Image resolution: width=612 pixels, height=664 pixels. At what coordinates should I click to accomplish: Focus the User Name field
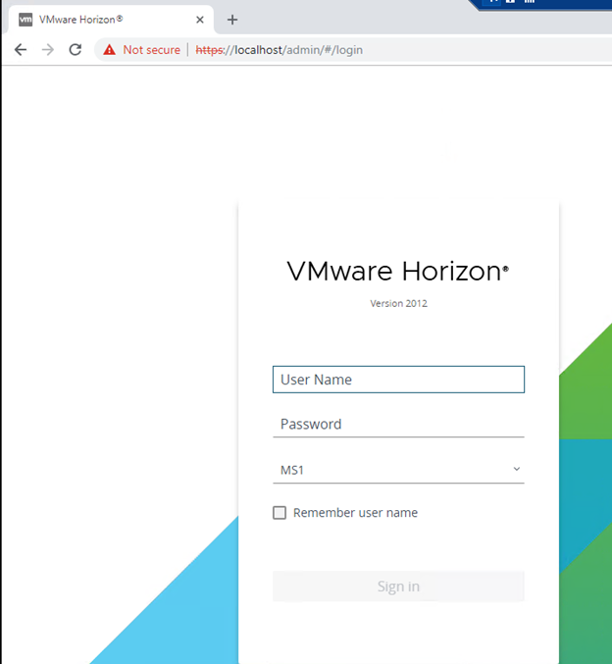pos(398,380)
